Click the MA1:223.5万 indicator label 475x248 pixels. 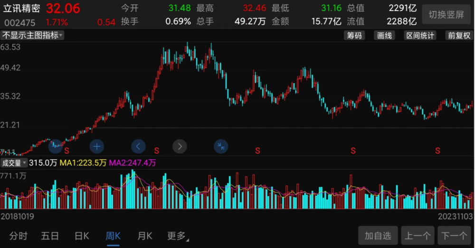pos(83,163)
